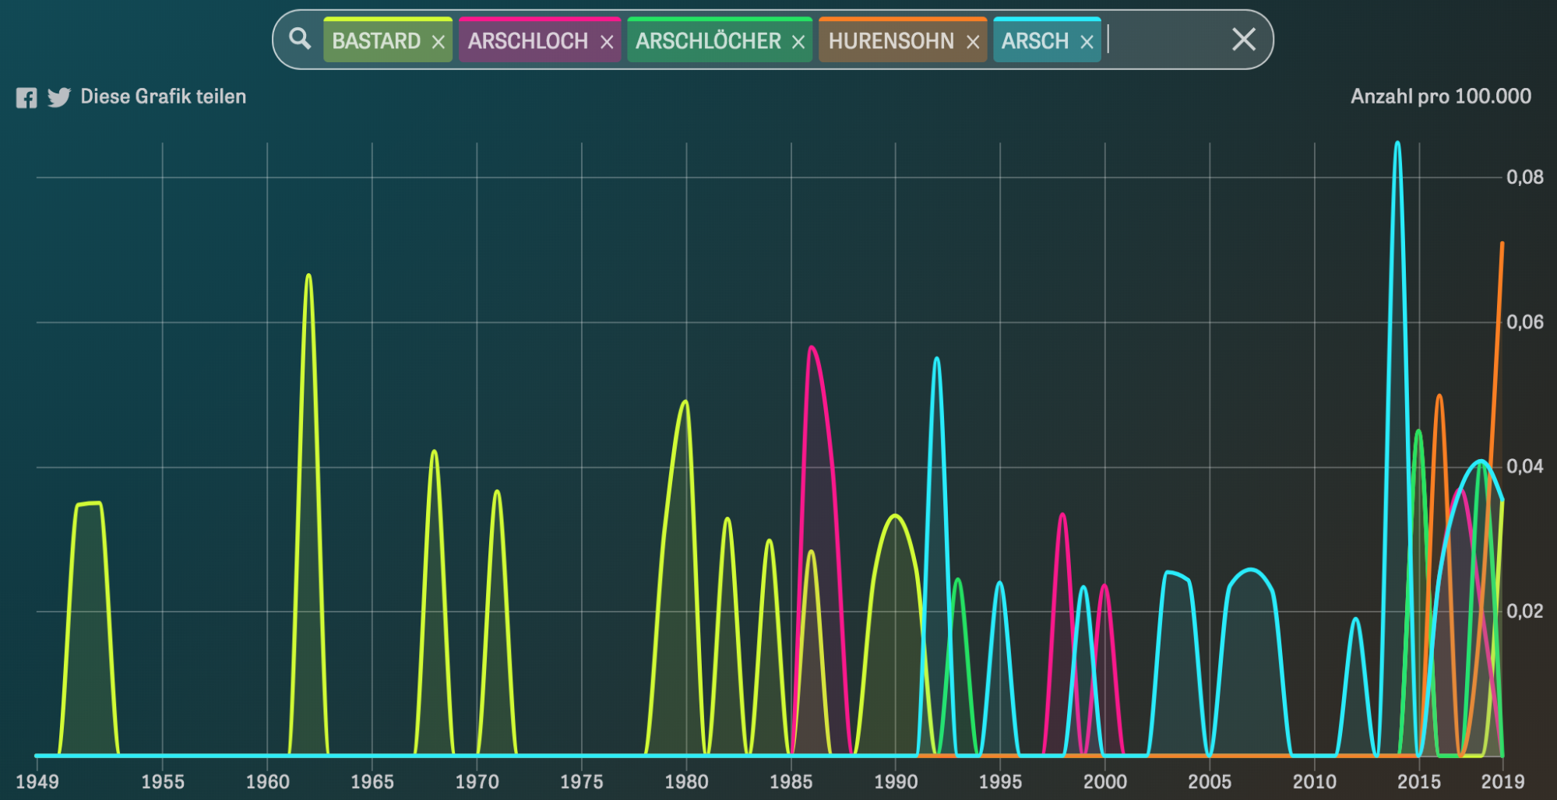Delete the HURENSOHN tag x button
1557x800 pixels.
(x=973, y=42)
